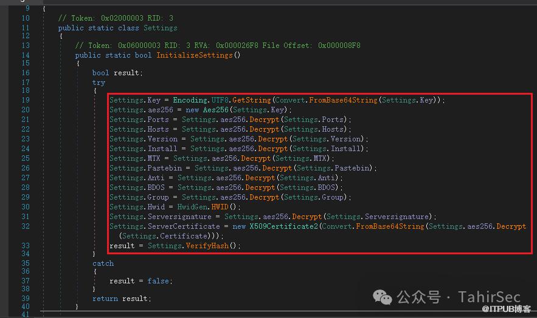Click the 'bool result' declaration
The width and height of the screenshot is (537, 318).
(117, 73)
